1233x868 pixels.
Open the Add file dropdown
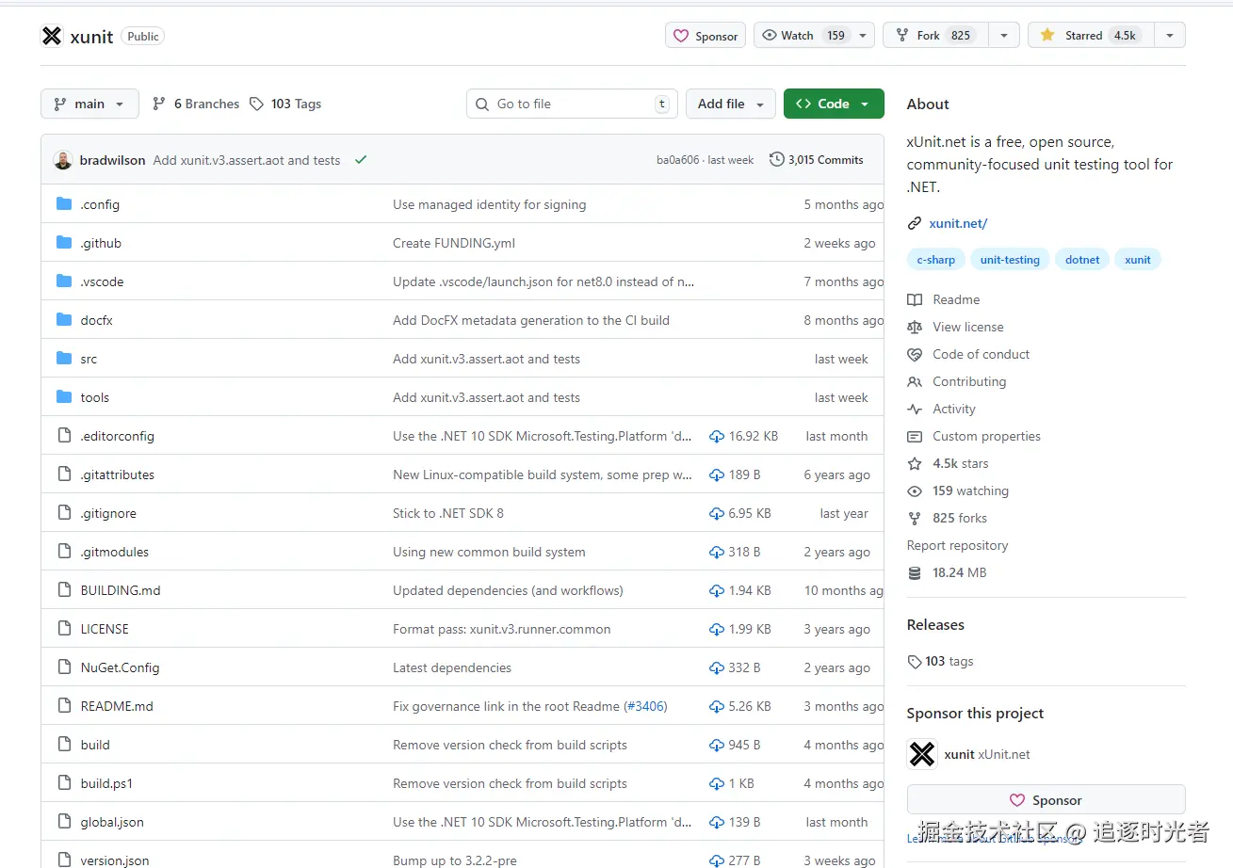[731, 104]
